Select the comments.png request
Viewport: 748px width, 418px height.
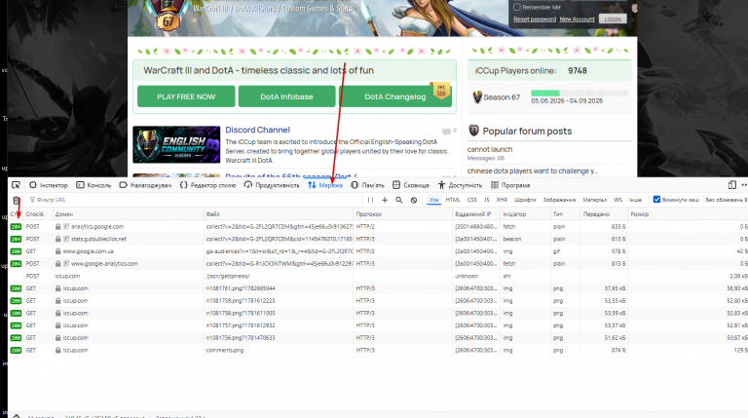[378, 350]
